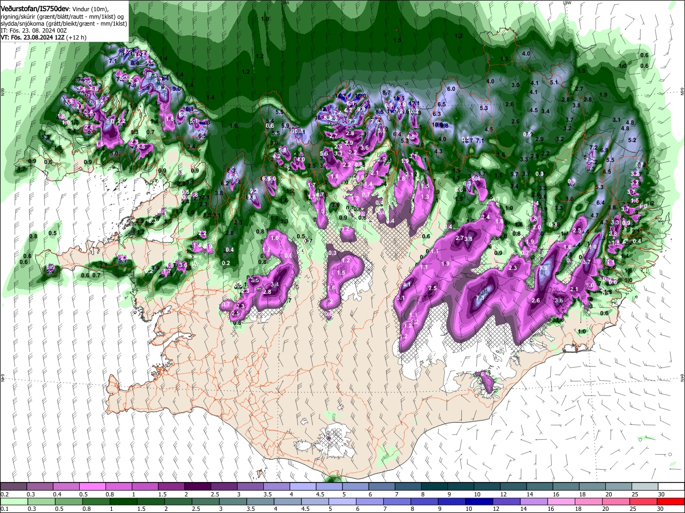Click the valid time line 'VT: Fös. 23.08.2024 12Z (+12 h)'
This screenshot has height=513, width=685.
point(43,37)
